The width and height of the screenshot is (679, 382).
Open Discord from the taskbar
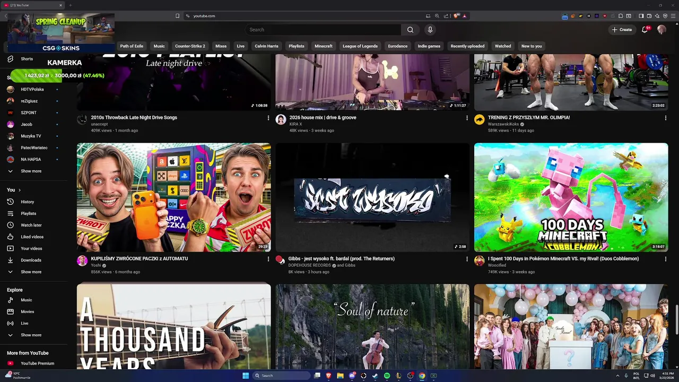pos(352,376)
